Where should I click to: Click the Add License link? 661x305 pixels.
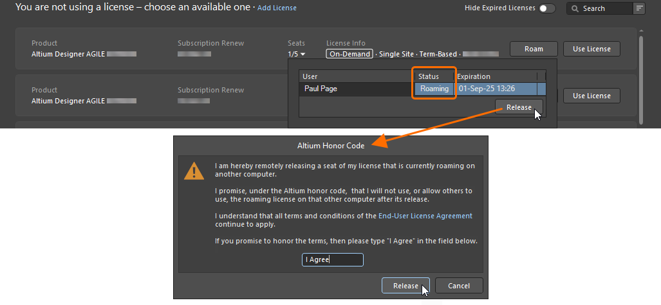277,8
